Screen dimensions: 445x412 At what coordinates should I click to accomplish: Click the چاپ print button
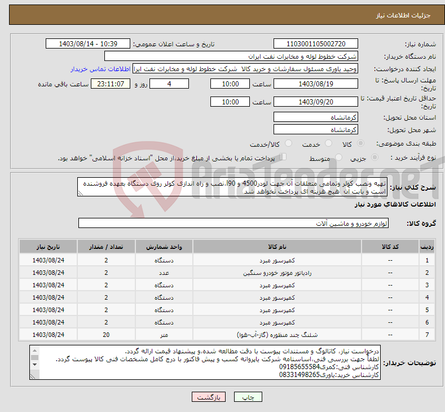[248, 397]
